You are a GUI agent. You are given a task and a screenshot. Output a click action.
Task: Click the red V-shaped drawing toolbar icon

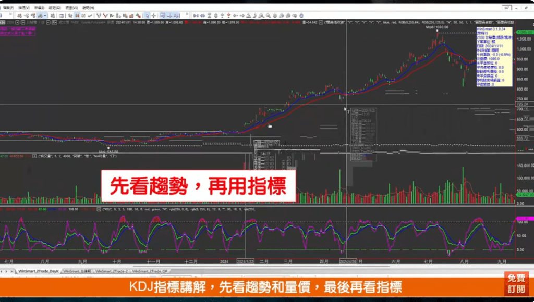(x=105, y=15)
